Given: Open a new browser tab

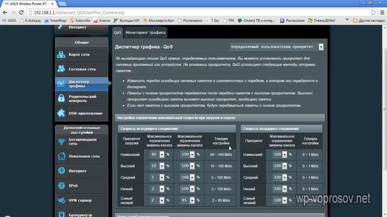Looking at the screenshot, I should point(62,4).
